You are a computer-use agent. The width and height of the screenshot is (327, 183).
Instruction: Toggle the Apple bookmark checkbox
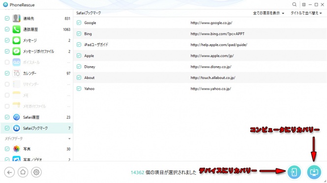point(79,55)
